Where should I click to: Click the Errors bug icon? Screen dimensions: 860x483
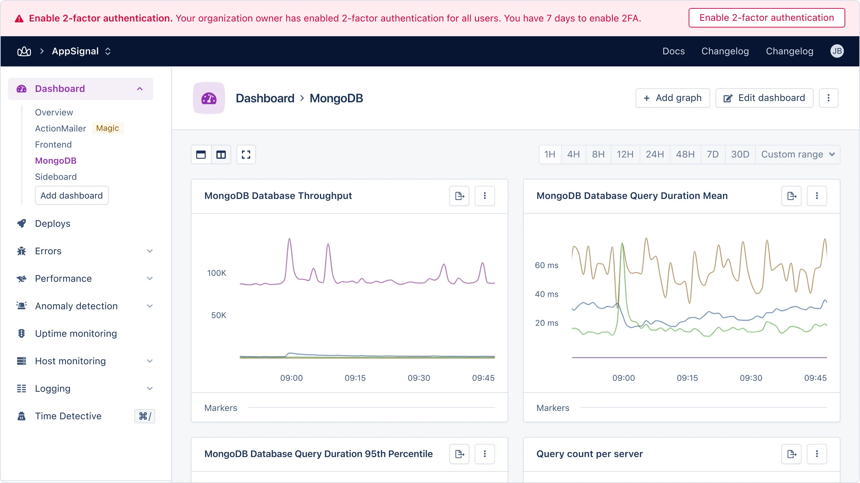tap(21, 251)
